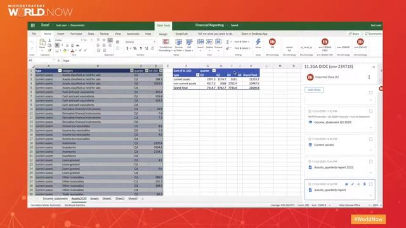
Task: Open the Excel app launcher grid
Action: pyautogui.click(x=32, y=25)
